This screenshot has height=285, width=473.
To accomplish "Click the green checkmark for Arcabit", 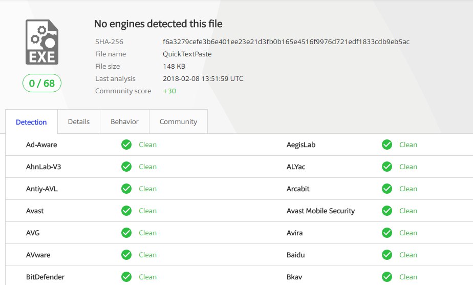I will click(x=387, y=189).
